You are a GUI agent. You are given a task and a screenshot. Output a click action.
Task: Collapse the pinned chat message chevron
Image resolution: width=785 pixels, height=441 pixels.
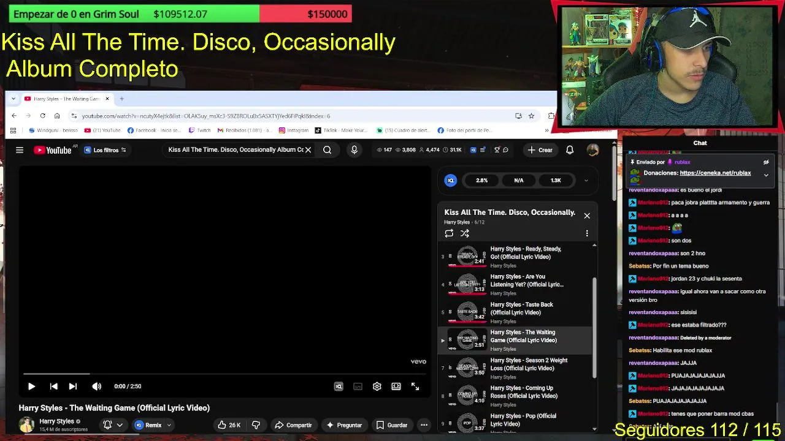point(766,175)
